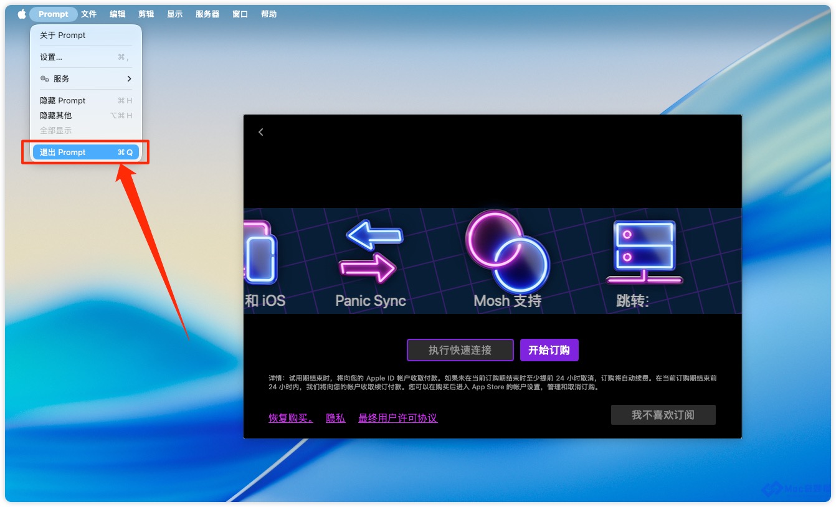Click the 执行快速连接 button
Screen dimensions: 836x507
460,350
